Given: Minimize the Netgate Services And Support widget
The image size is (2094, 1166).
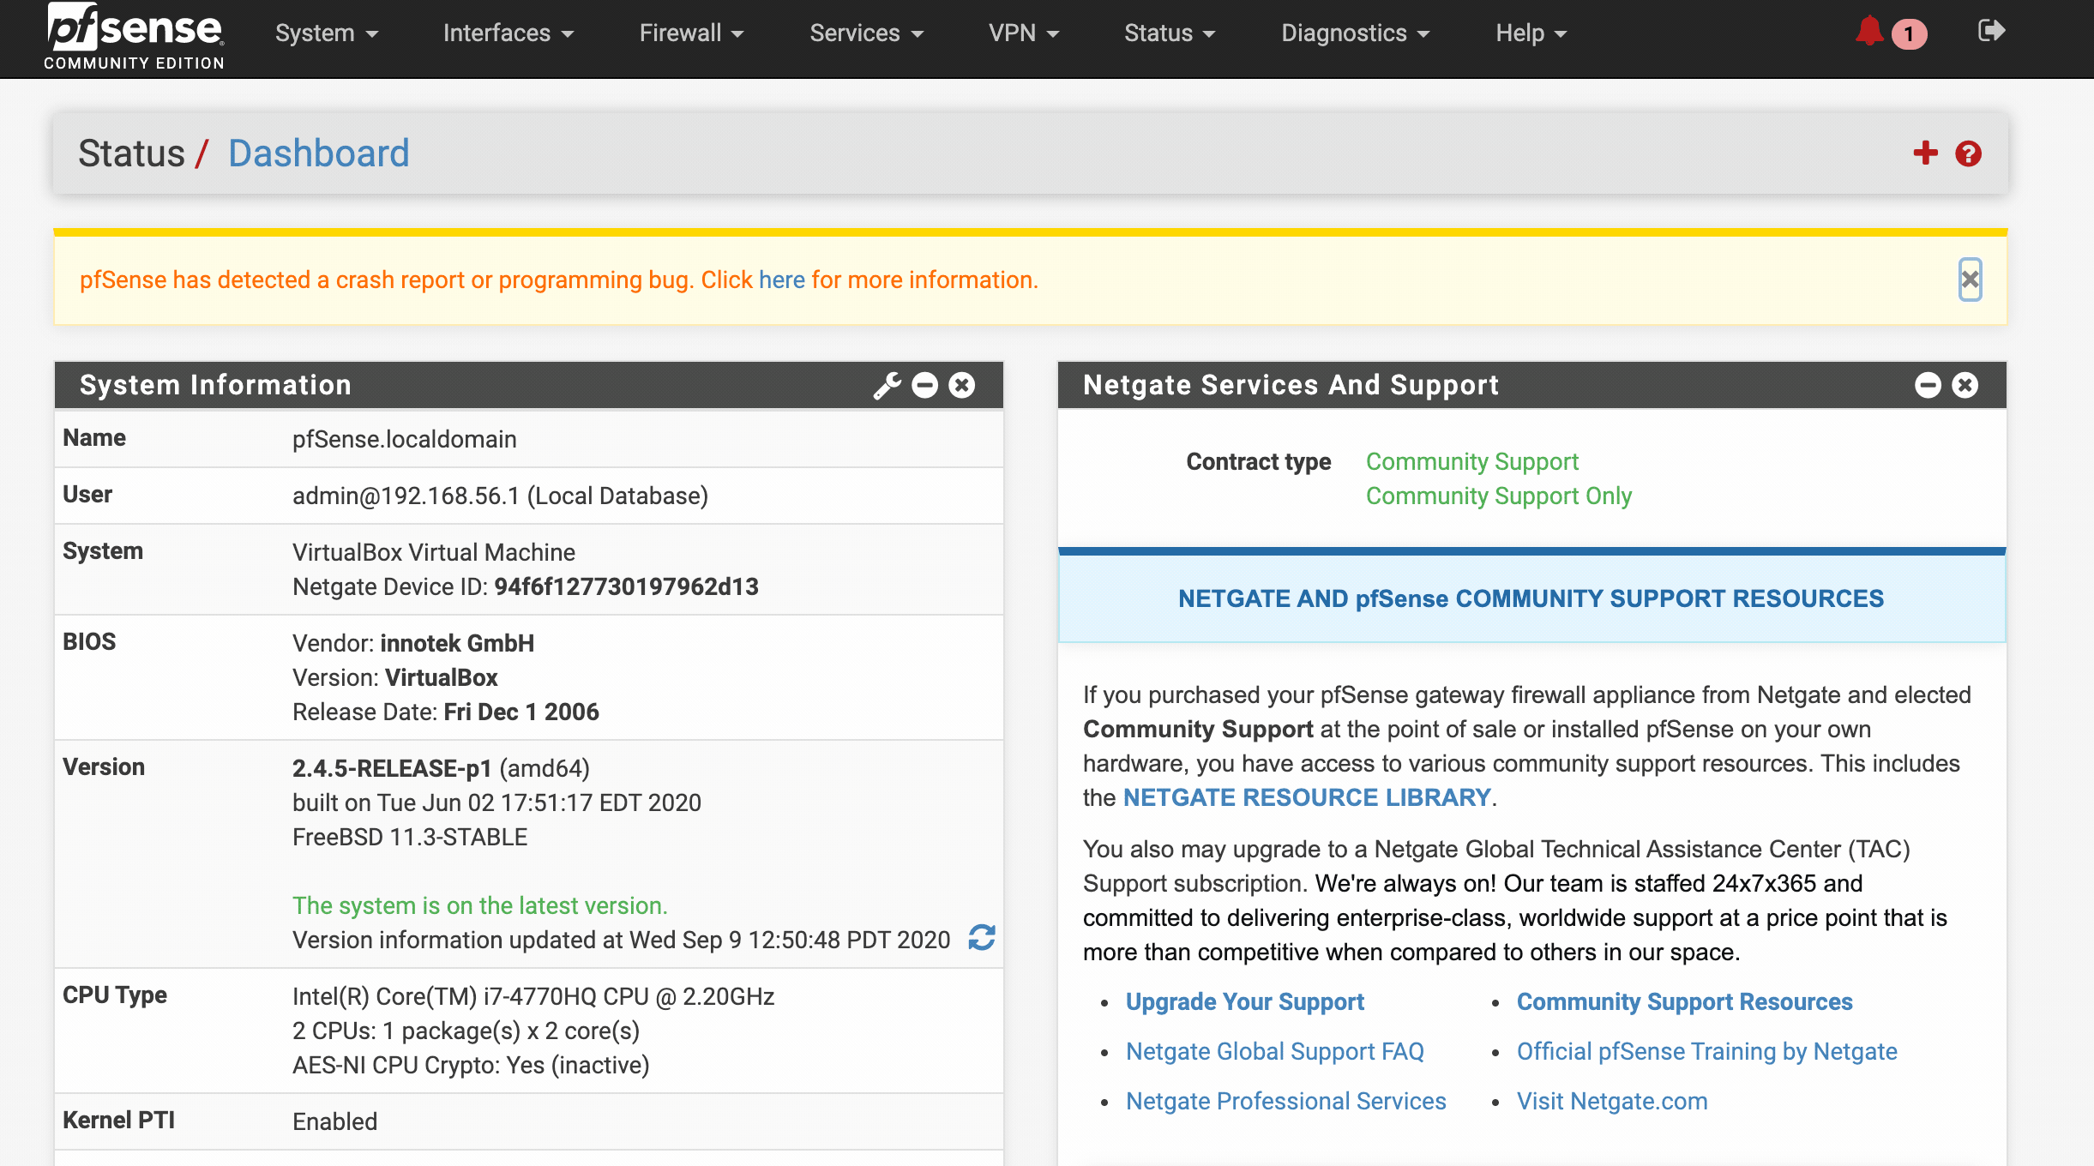Looking at the screenshot, I should pyautogui.click(x=1929, y=386).
